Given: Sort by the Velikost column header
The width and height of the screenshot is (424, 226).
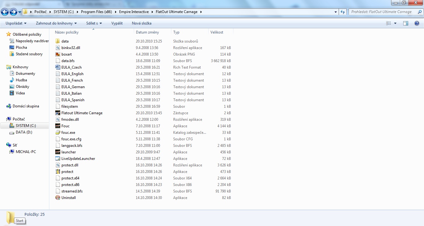Looking at the screenshot, I should click(x=217, y=32).
